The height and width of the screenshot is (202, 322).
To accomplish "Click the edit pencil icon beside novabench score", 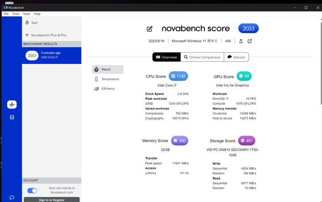I will [149, 29].
